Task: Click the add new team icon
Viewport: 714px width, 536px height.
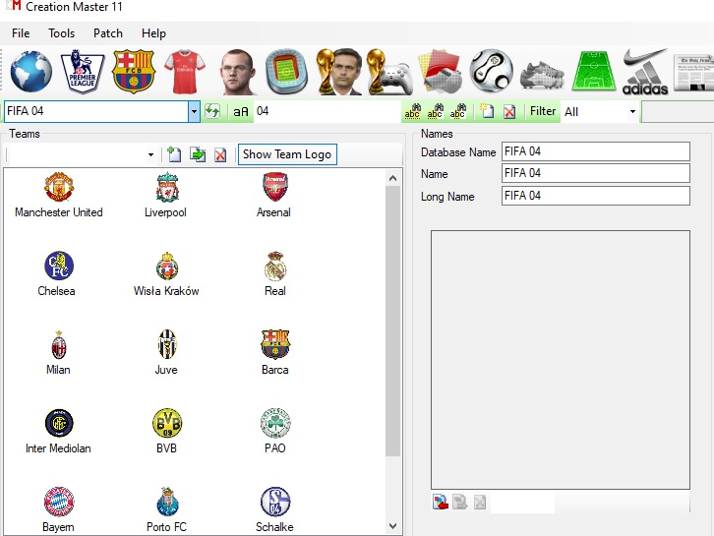Action: pyautogui.click(x=174, y=154)
